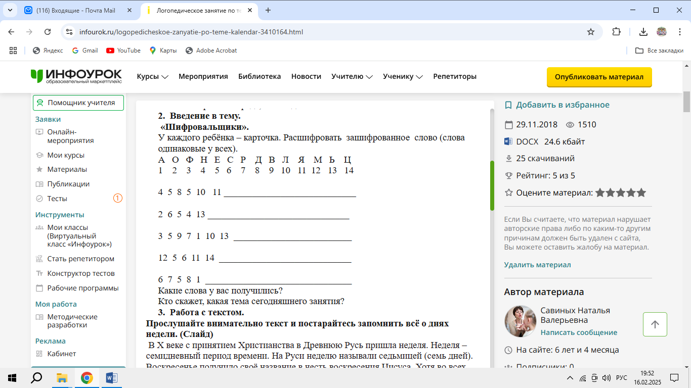
Task: Expand the Учителю dropdown menu
Action: pos(352,77)
